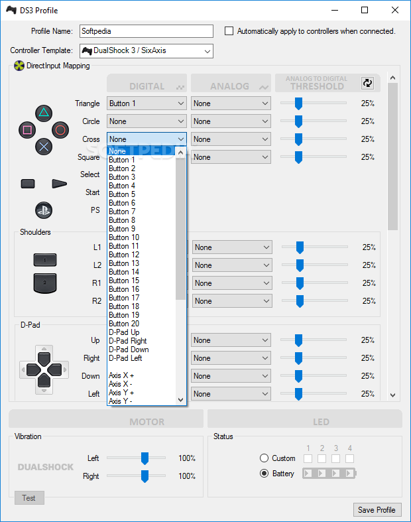
Task: Click the Circle button icon
Action: coord(60,130)
